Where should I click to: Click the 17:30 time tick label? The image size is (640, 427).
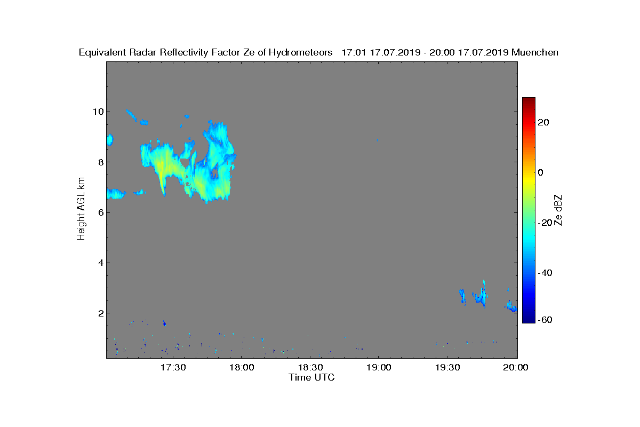pyautogui.click(x=173, y=367)
